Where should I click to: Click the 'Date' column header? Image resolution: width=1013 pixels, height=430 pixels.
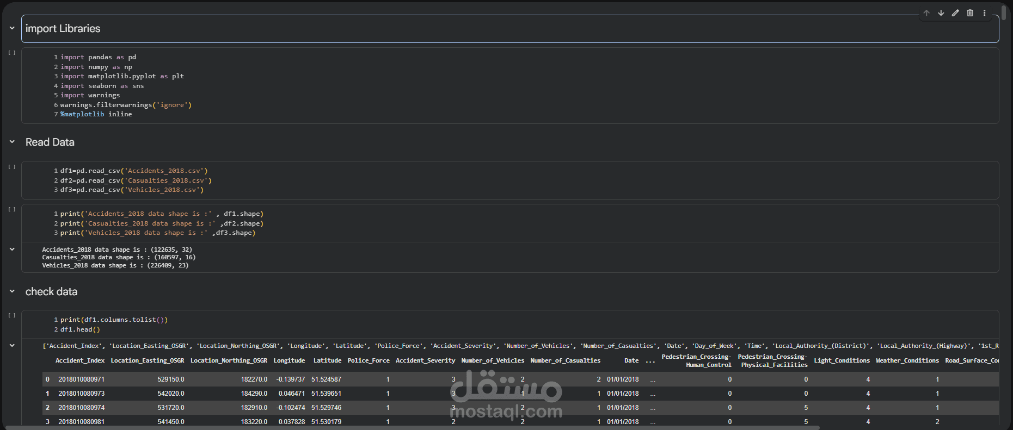(631, 360)
